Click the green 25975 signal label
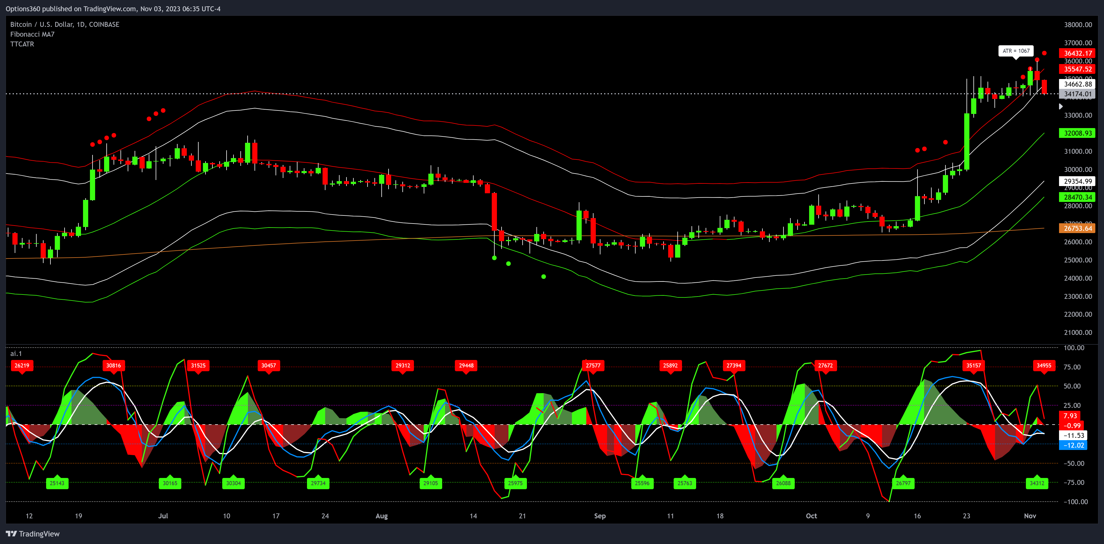Viewport: 1104px width, 544px height. point(515,483)
